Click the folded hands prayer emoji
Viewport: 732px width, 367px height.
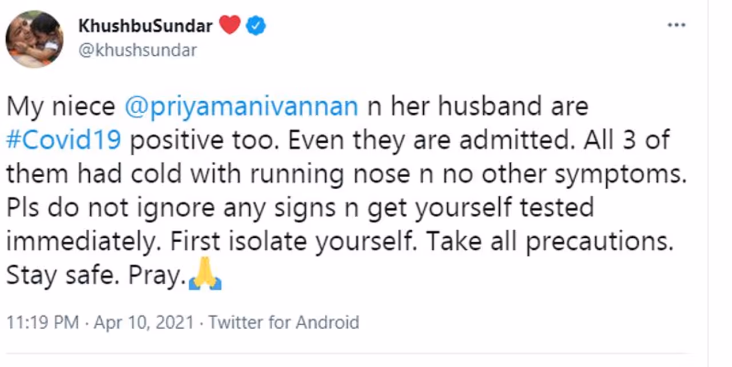(x=204, y=275)
